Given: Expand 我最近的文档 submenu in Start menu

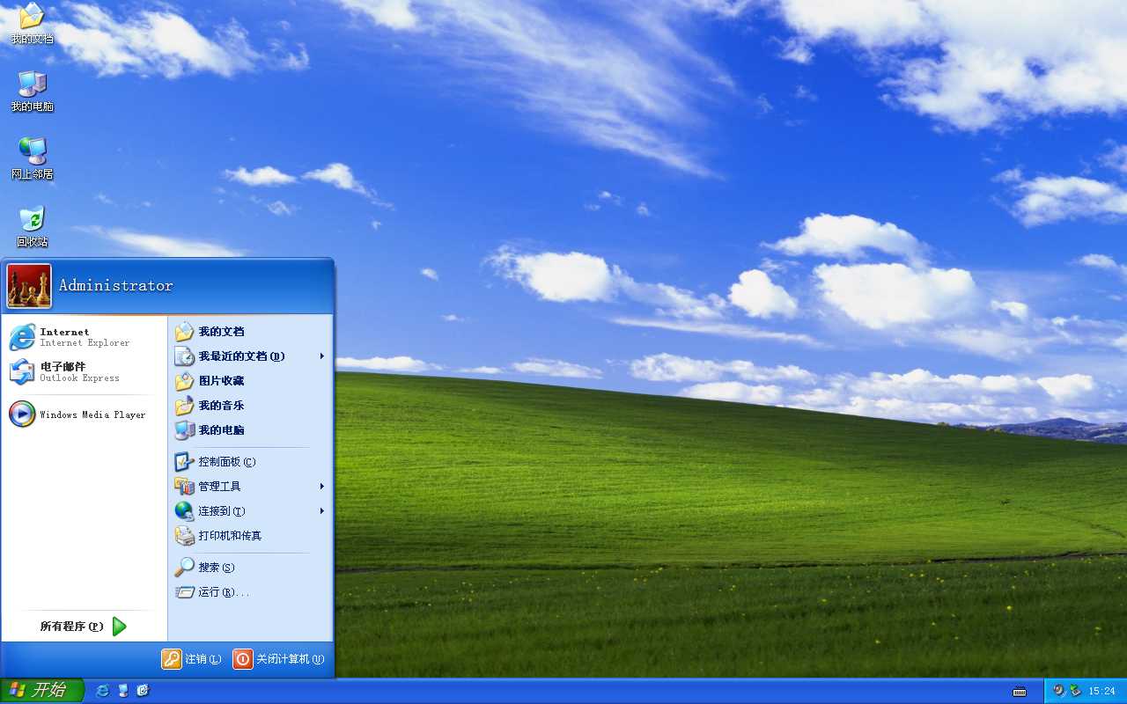Looking at the screenshot, I should [250, 356].
